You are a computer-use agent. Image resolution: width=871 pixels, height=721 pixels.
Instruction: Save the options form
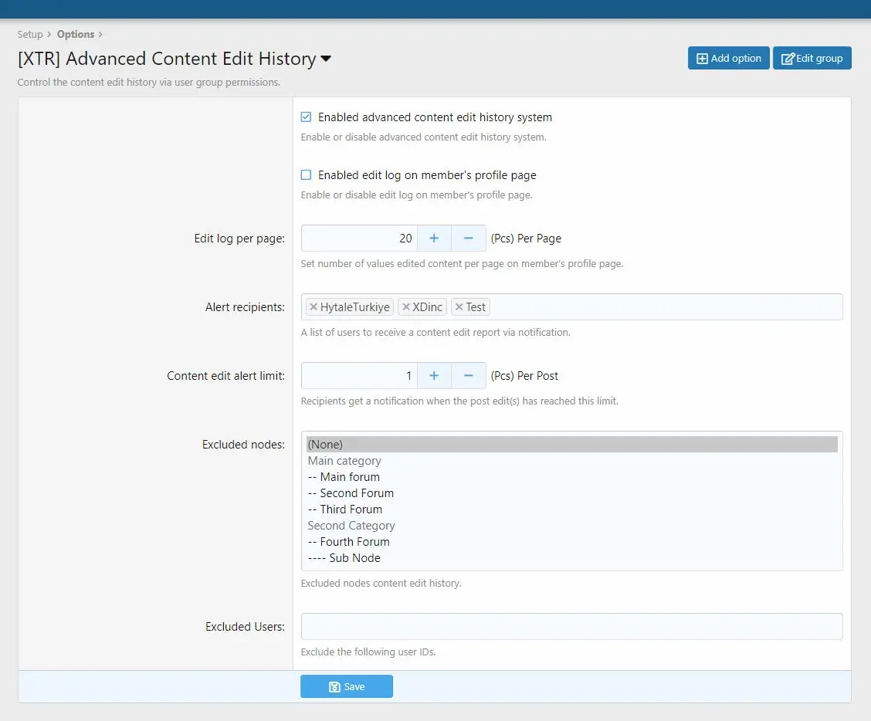tap(347, 686)
